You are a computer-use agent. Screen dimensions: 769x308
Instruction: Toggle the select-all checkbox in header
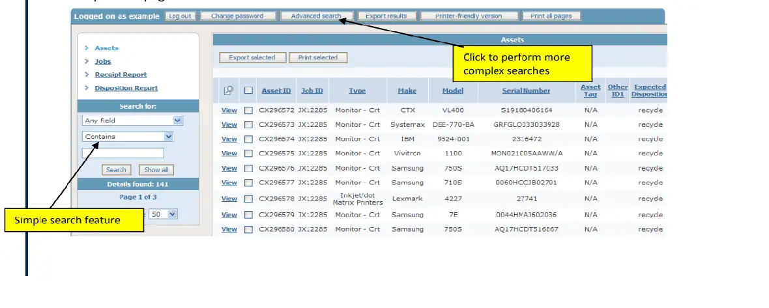point(248,91)
